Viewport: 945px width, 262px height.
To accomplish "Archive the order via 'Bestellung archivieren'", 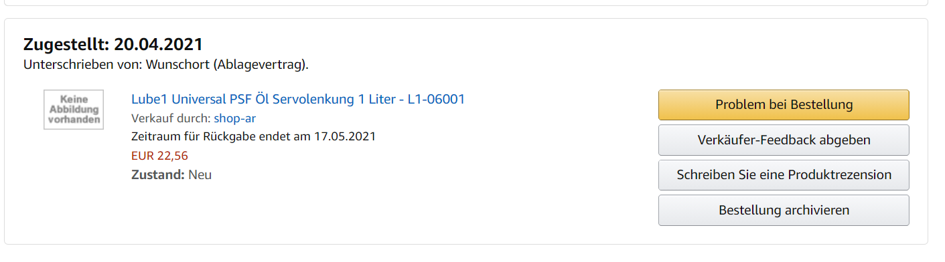I will (784, 211).
